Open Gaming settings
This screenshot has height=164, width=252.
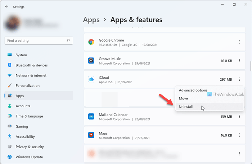coord(39,126)
